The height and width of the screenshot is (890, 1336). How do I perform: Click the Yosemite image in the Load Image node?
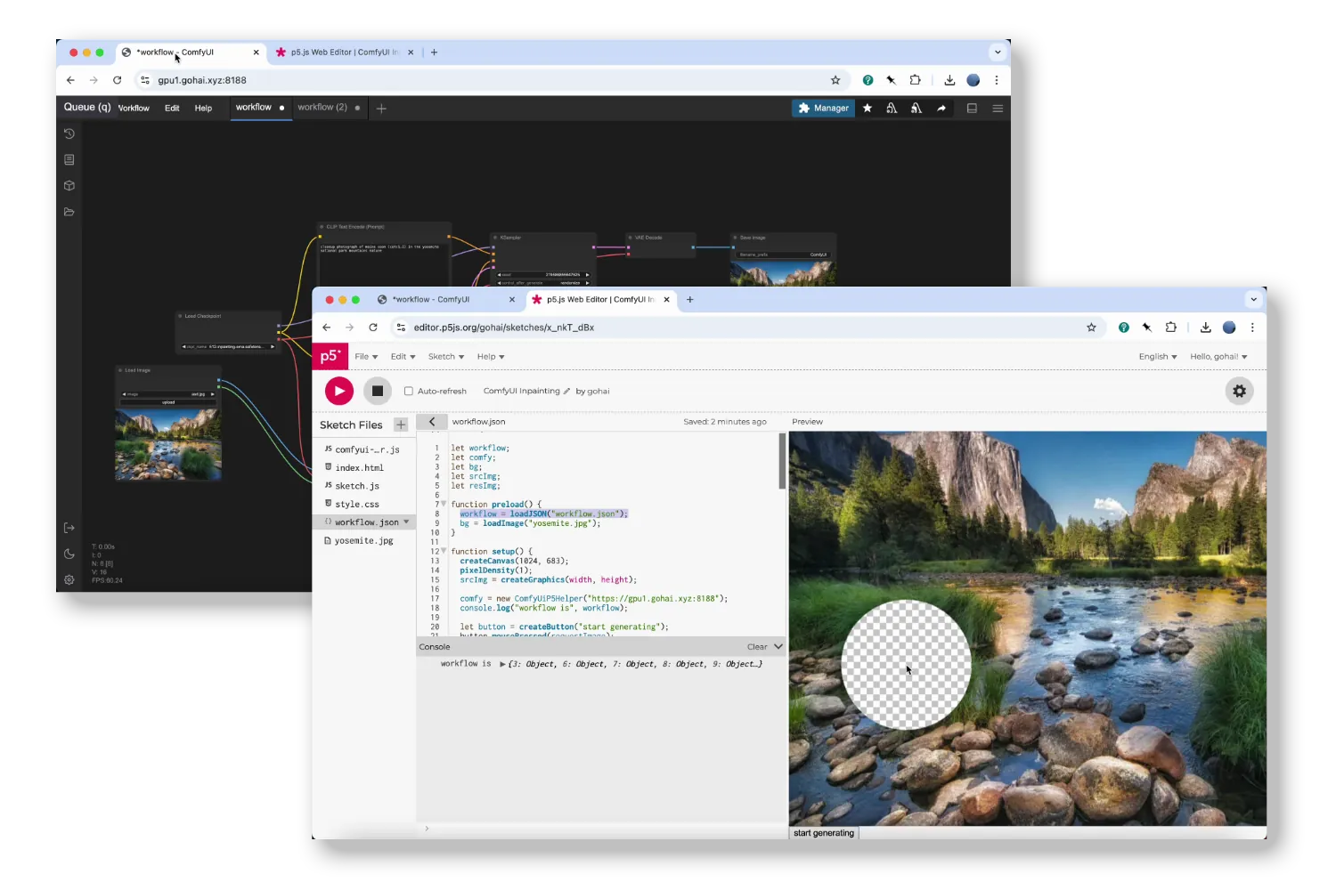tap(168, 443)
